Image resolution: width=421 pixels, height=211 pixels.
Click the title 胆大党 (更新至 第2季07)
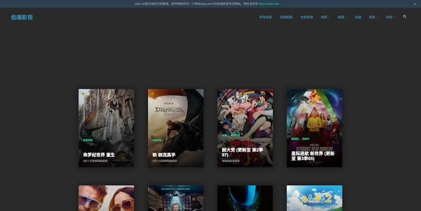click(x=242, y=152)
